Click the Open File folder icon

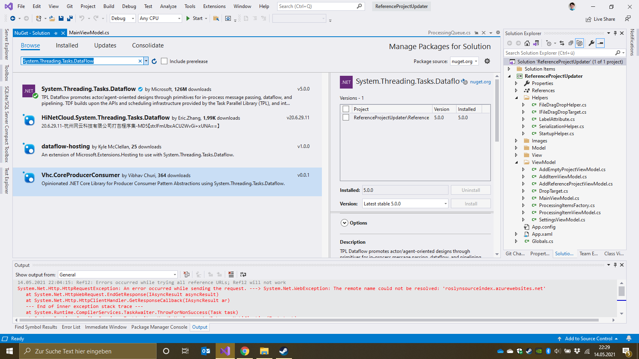click(x=52, y=18)
